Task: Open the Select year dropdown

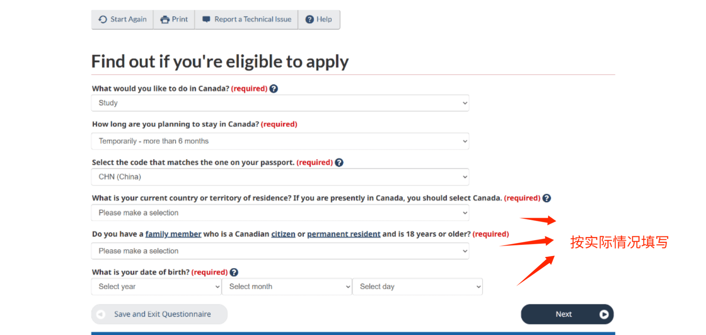Action: (156, 287)
